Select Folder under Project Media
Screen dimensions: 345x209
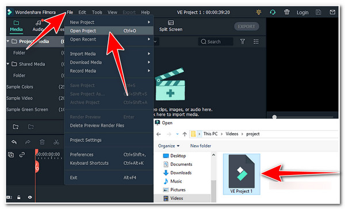[20, 53]
